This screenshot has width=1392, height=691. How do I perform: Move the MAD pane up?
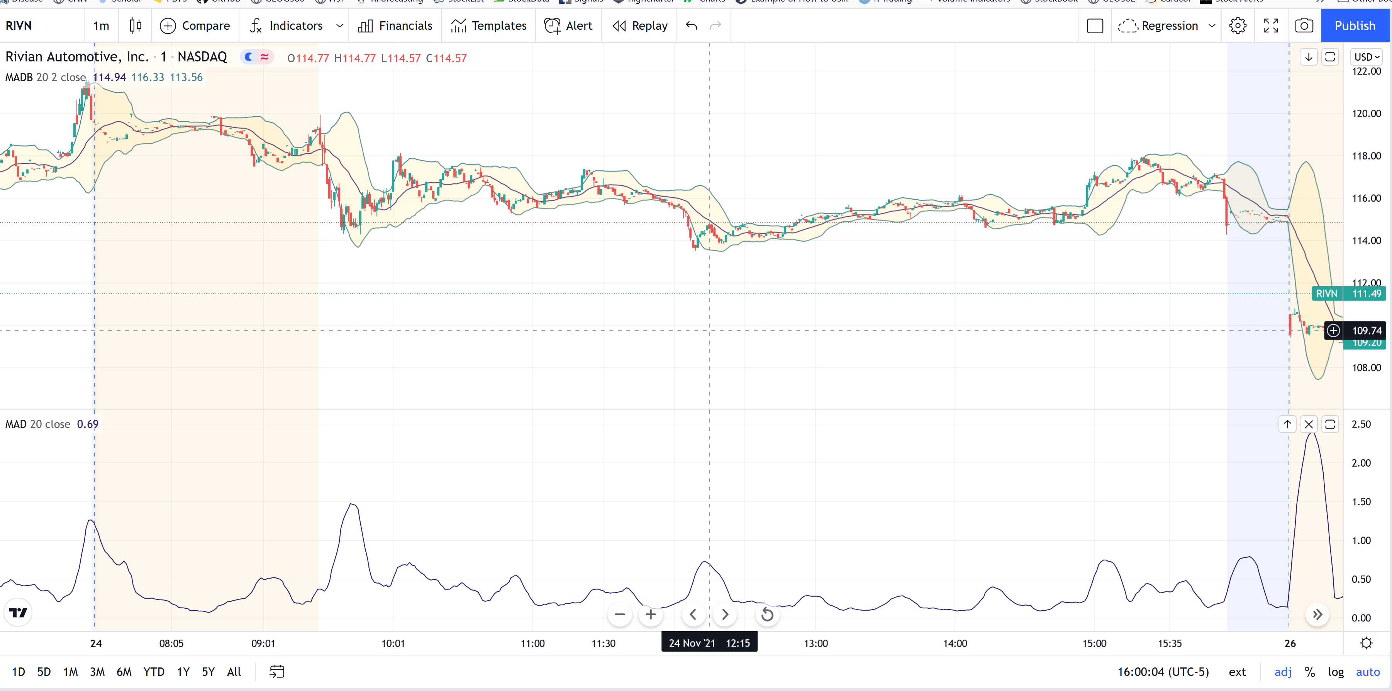click(1287, 424)
